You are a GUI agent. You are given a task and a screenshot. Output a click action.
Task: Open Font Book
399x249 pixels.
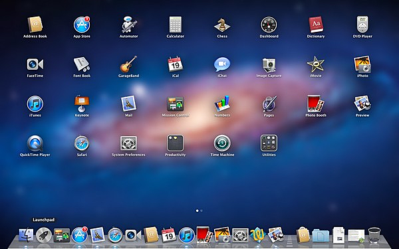82,64
